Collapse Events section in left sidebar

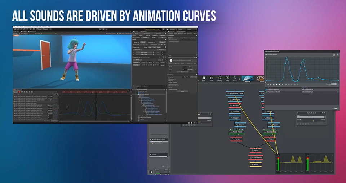coord(151,155)
